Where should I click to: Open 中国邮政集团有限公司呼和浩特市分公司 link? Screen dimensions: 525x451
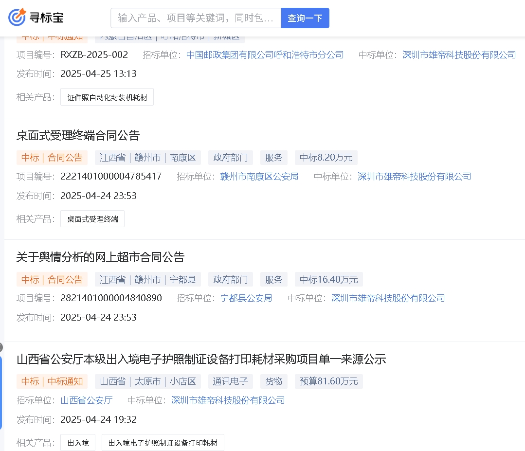click(265, 55)
